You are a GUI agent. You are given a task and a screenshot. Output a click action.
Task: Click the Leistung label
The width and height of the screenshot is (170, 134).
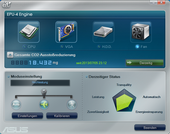pyautogui.click(x=98, y=97)
